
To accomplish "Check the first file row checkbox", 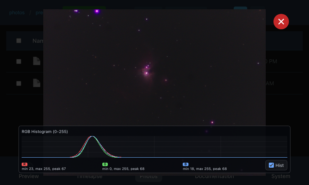I will tap(19, 61).
